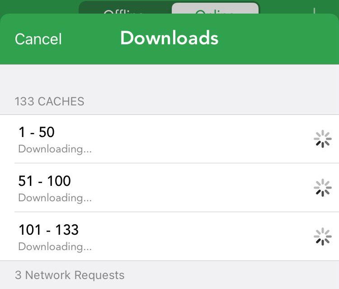The image size is (339, 289).
Task: Click the "133 CACHES" section header
Action: [50, 101]
